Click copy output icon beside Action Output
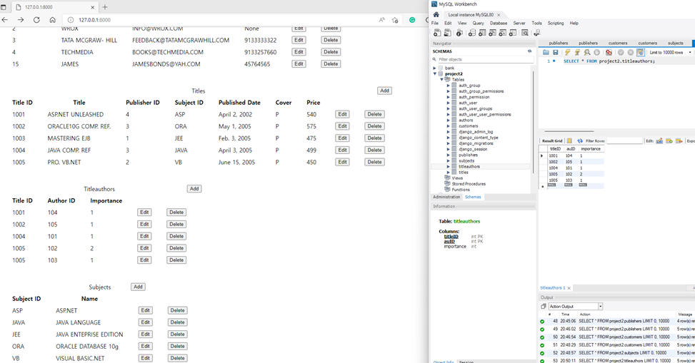Viewport: 695px width, 363px height. coord(544,307)
